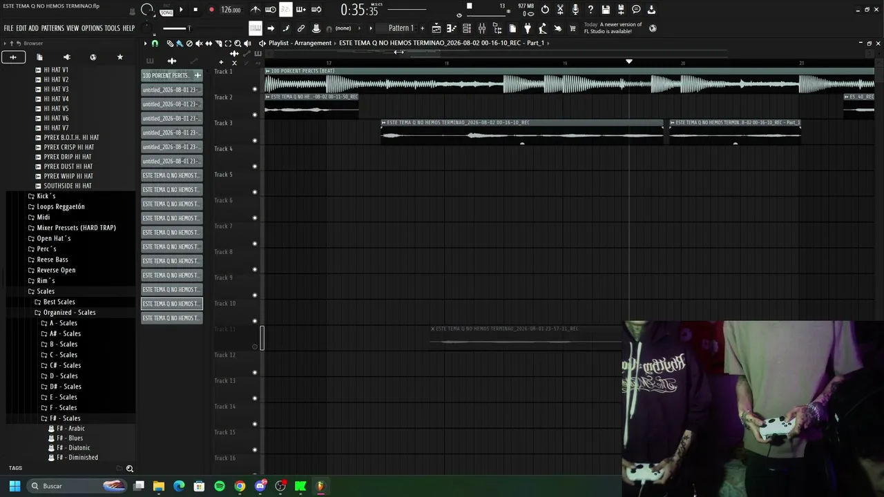Toggle the Browser view icon
Image resolution: width=884 pixels, height=497 pixels.
(497, 28)
